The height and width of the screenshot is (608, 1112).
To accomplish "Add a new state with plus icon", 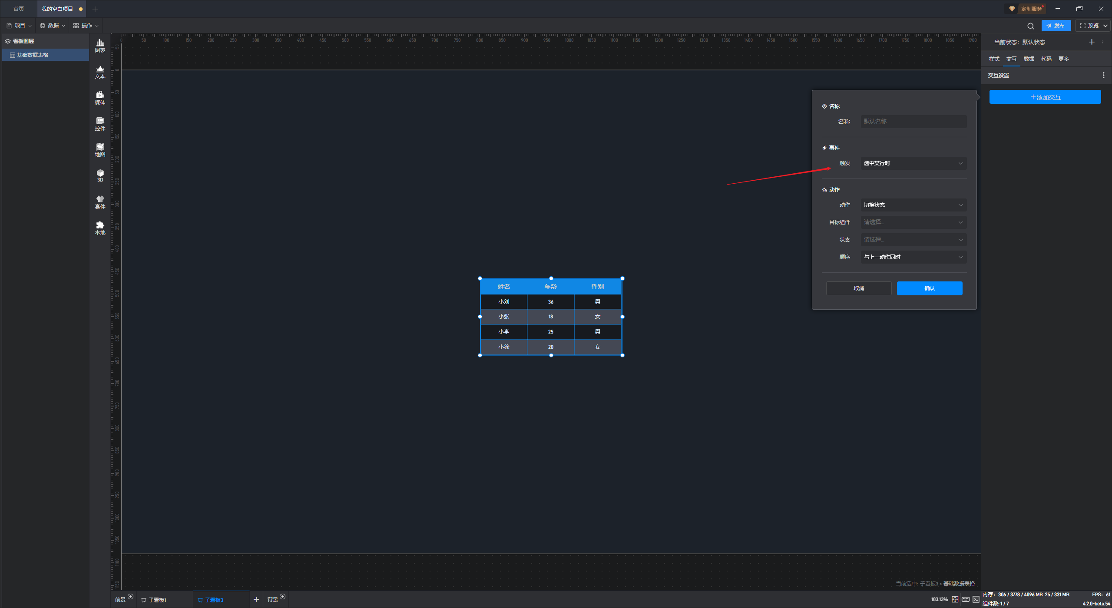I will point(1092,42).
